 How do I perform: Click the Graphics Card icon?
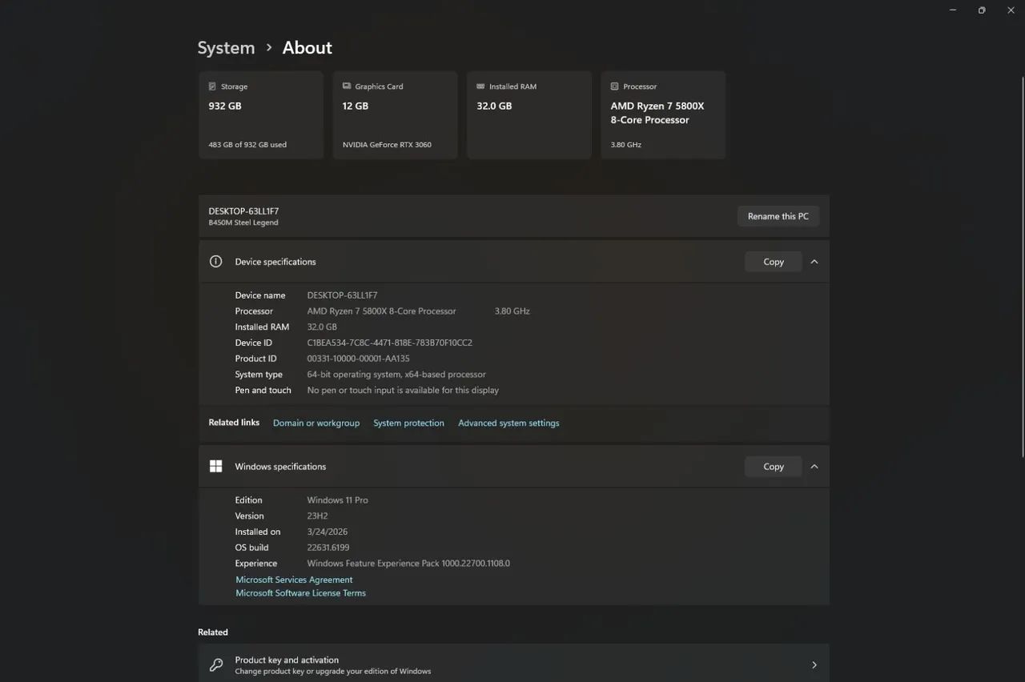(347, 86)
